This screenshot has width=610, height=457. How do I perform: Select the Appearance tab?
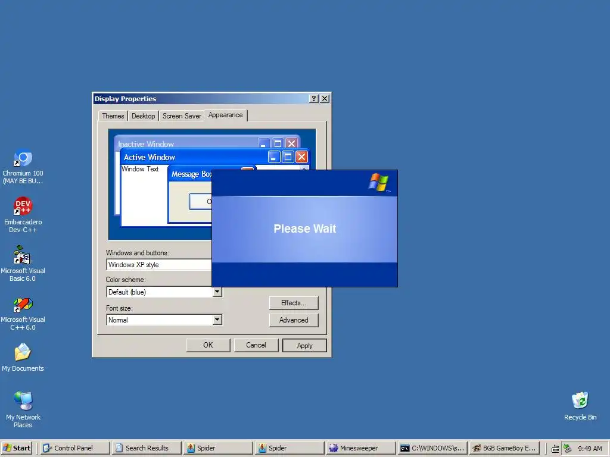(x=225, y=115)
